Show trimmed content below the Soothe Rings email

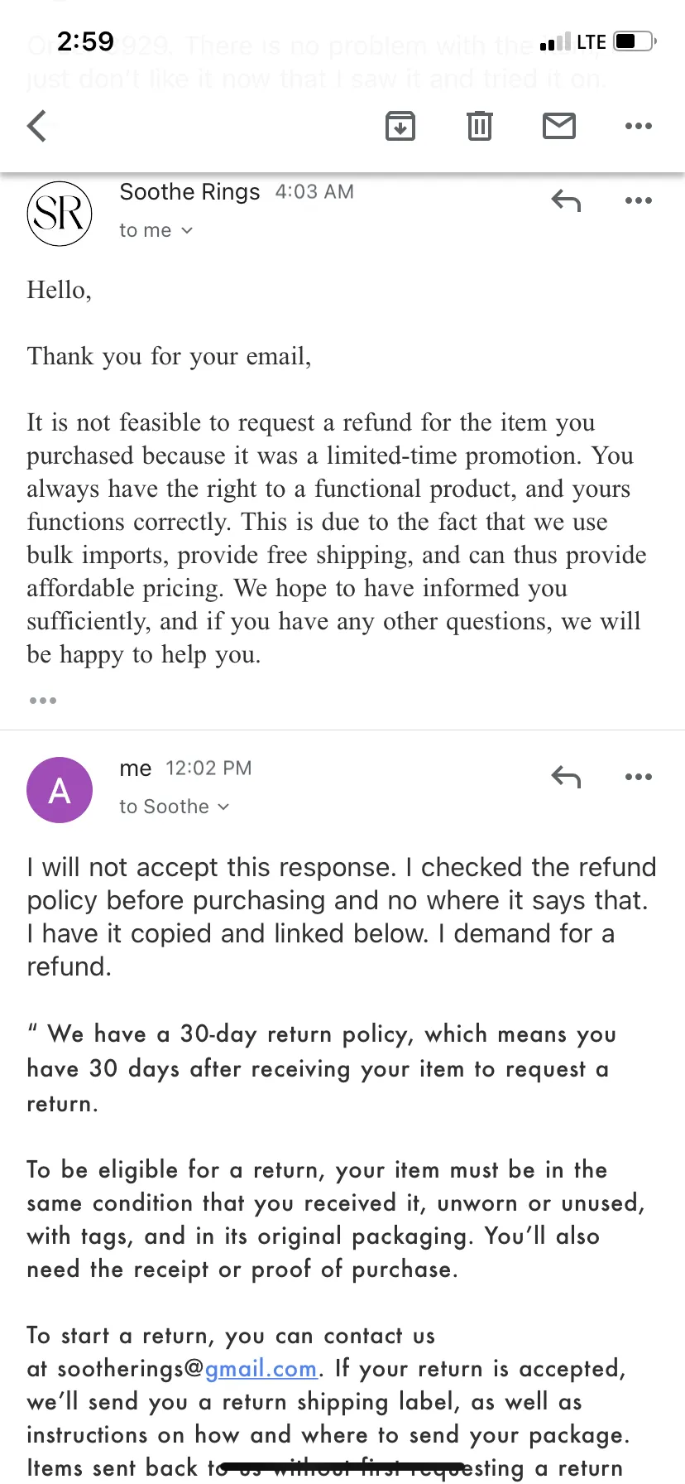tap(43, 701)
